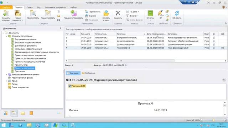Click the yellow messages icon in bottom navigation bar
The image size is (228, 128).
[x=23, y=113]
